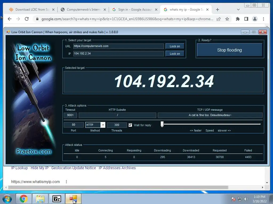Open the Hide My IP link
The width and height of the screenshot is (273, 204).
(x=39, y=168)
